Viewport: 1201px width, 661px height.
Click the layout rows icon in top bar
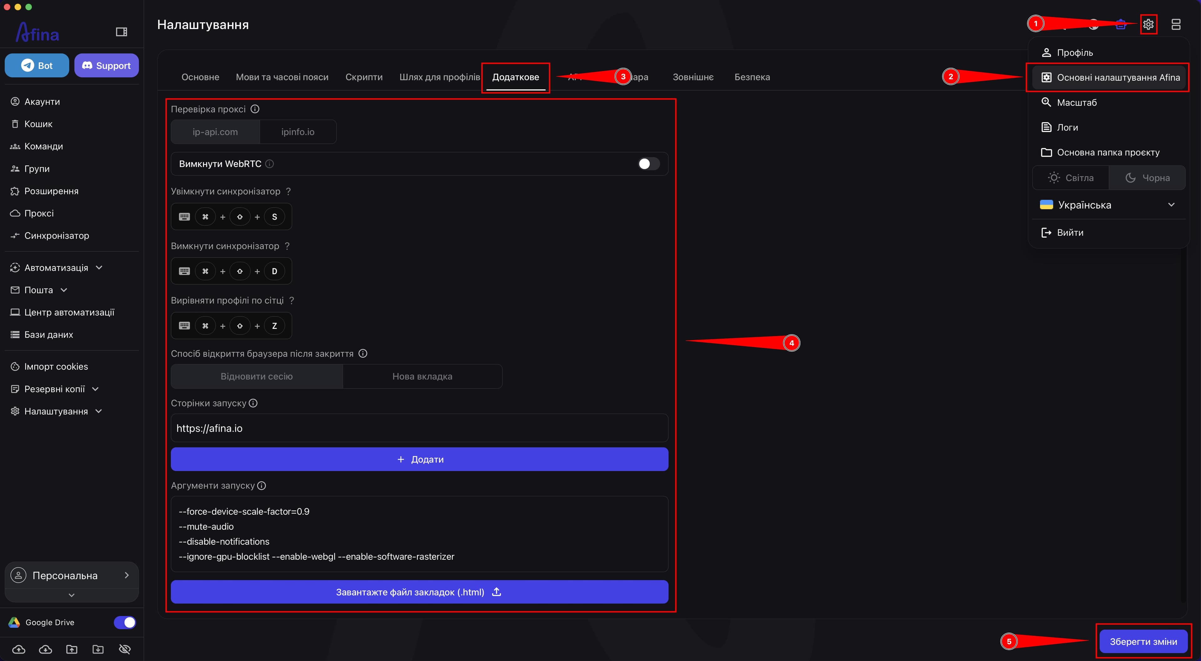1176,24
